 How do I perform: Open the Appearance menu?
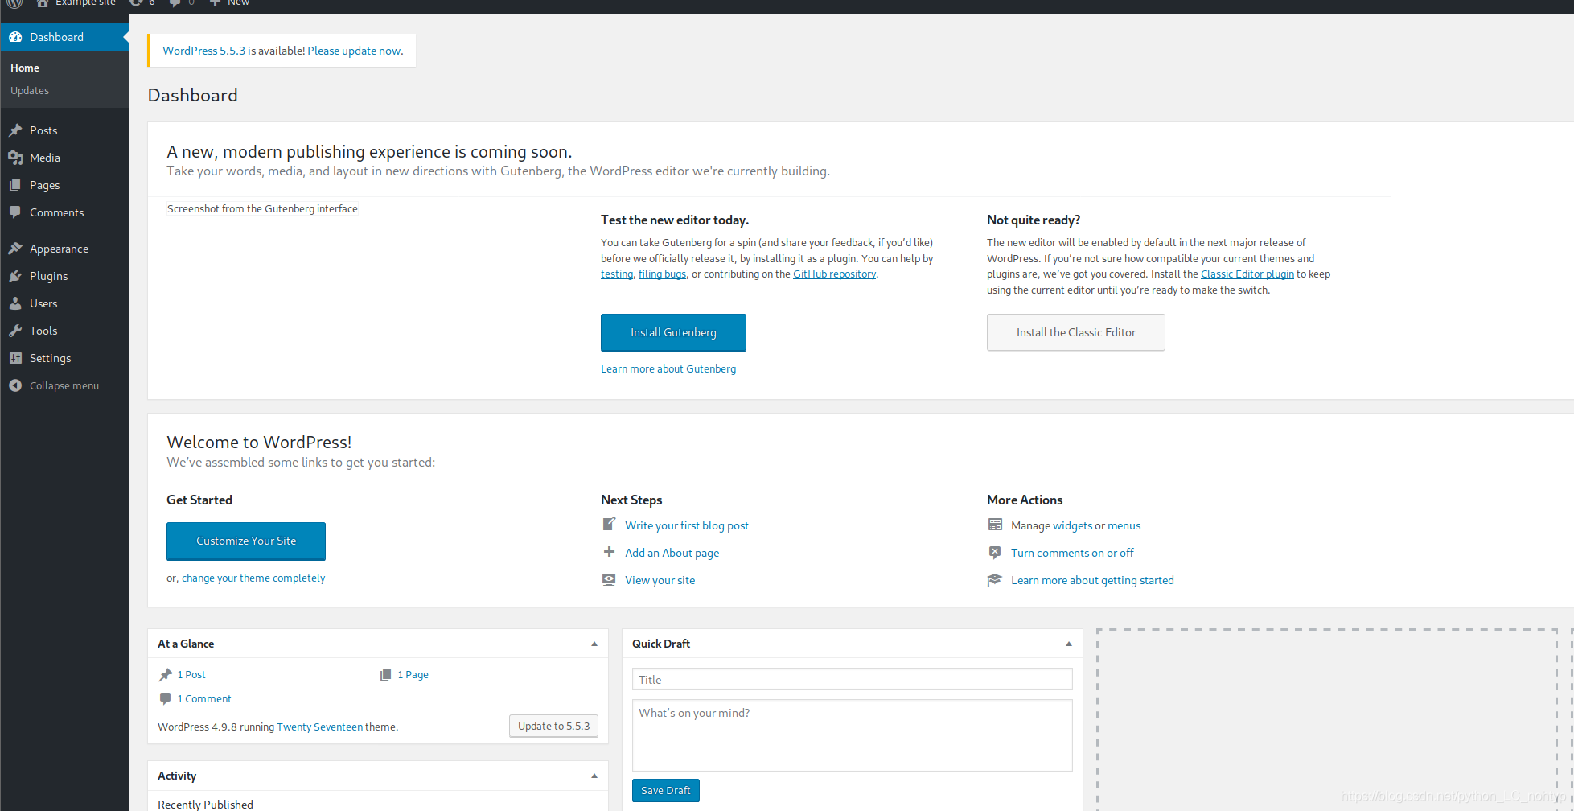(x=64, y=249)
